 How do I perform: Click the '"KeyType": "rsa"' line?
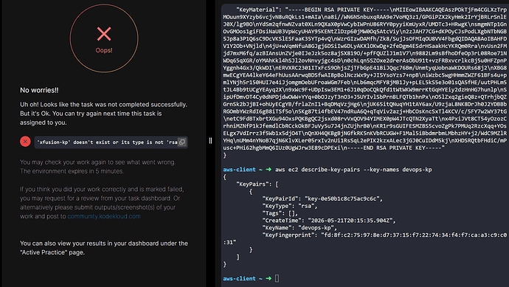(290, 206)
